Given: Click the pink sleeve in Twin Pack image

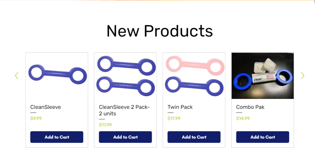Looking at the screenshot, I should tap(195, 65).
